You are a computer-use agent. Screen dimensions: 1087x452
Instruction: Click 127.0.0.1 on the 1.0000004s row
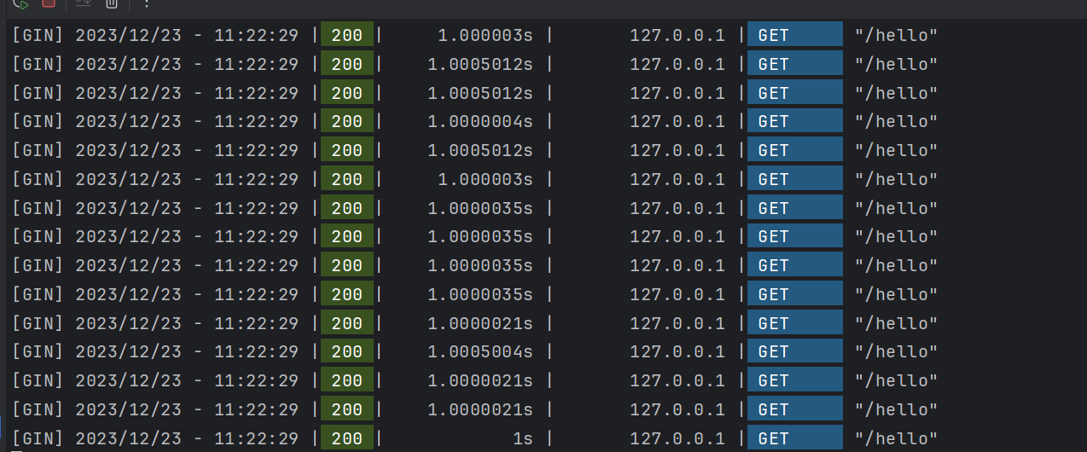[677, 122]
